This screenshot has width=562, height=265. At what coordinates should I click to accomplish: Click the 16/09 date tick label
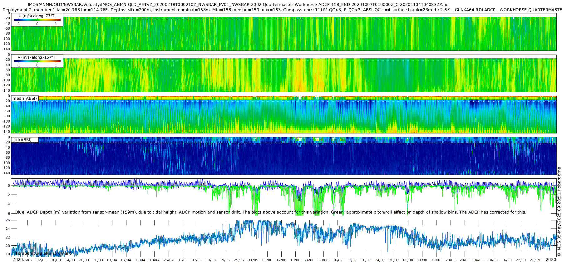(x=507, y=260)
